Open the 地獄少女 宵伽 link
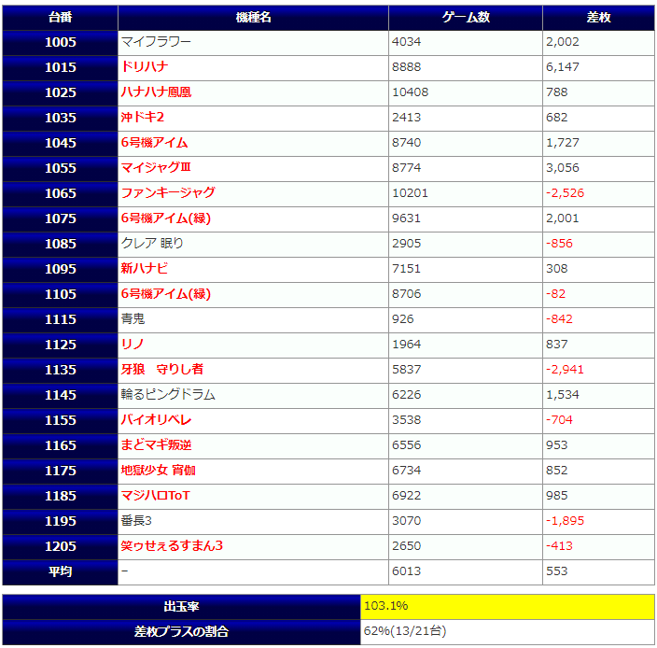Screen dimensions: 657x648 tap(158, 471)
